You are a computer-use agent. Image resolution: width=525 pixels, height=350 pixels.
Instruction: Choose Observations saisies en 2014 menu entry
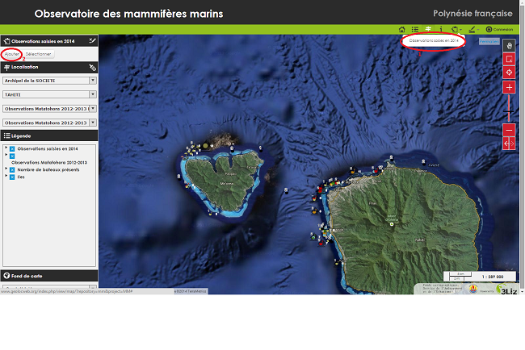click(434, 40)
